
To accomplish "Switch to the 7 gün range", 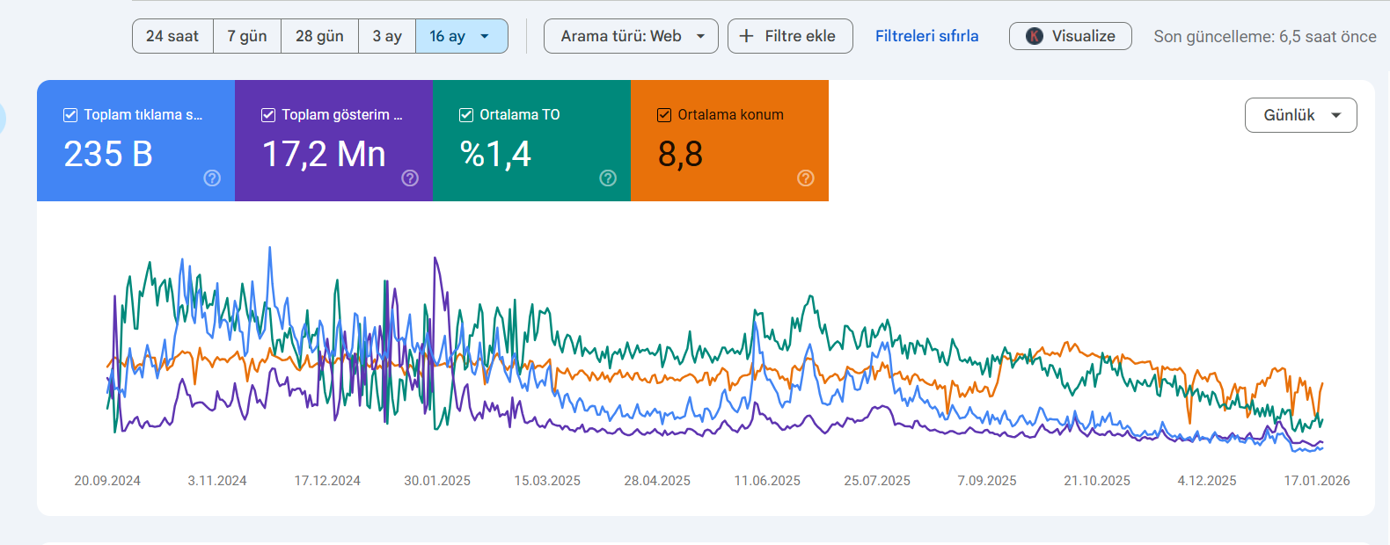I will [x=247, y=36].
